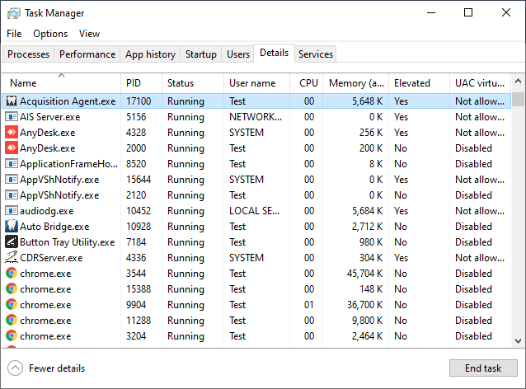This screenshot has width=526, height=389.
Task: Sort by the PID column header
Action: point(140,83)
